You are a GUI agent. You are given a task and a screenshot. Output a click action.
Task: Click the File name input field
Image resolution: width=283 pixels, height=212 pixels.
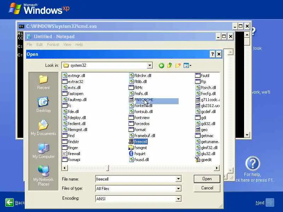136,179
